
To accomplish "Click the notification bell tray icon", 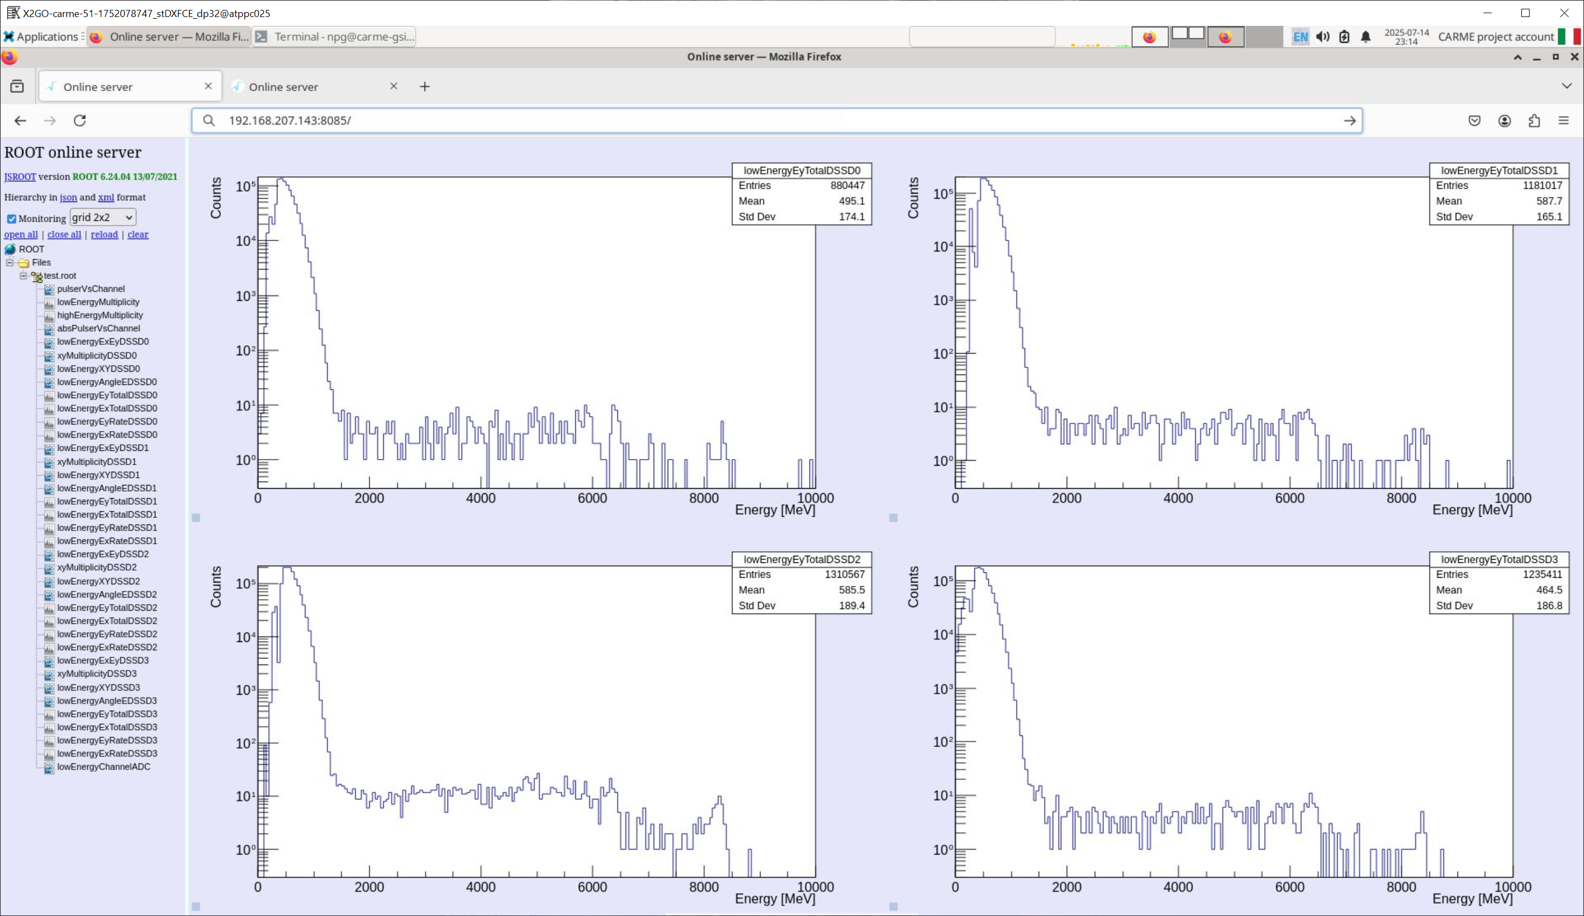I will 1365,36.
